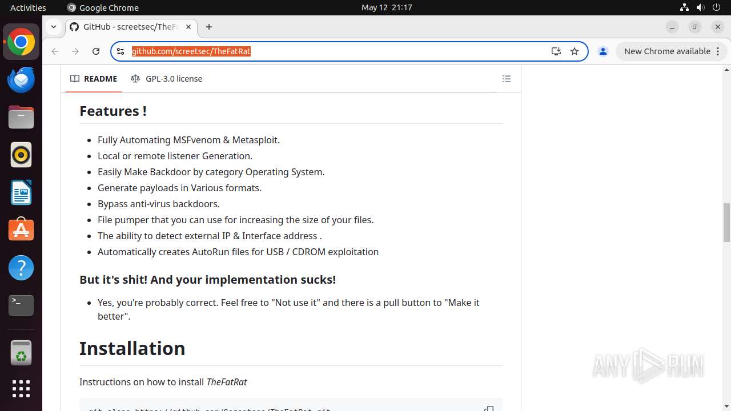Click 'detect external IP & Interface address' line
The image size is (731, 411).
[210, 236]
